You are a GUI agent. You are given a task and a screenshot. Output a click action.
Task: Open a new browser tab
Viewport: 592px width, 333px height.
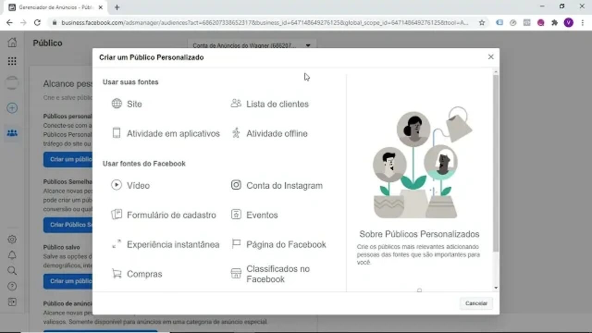click(117, 7)
